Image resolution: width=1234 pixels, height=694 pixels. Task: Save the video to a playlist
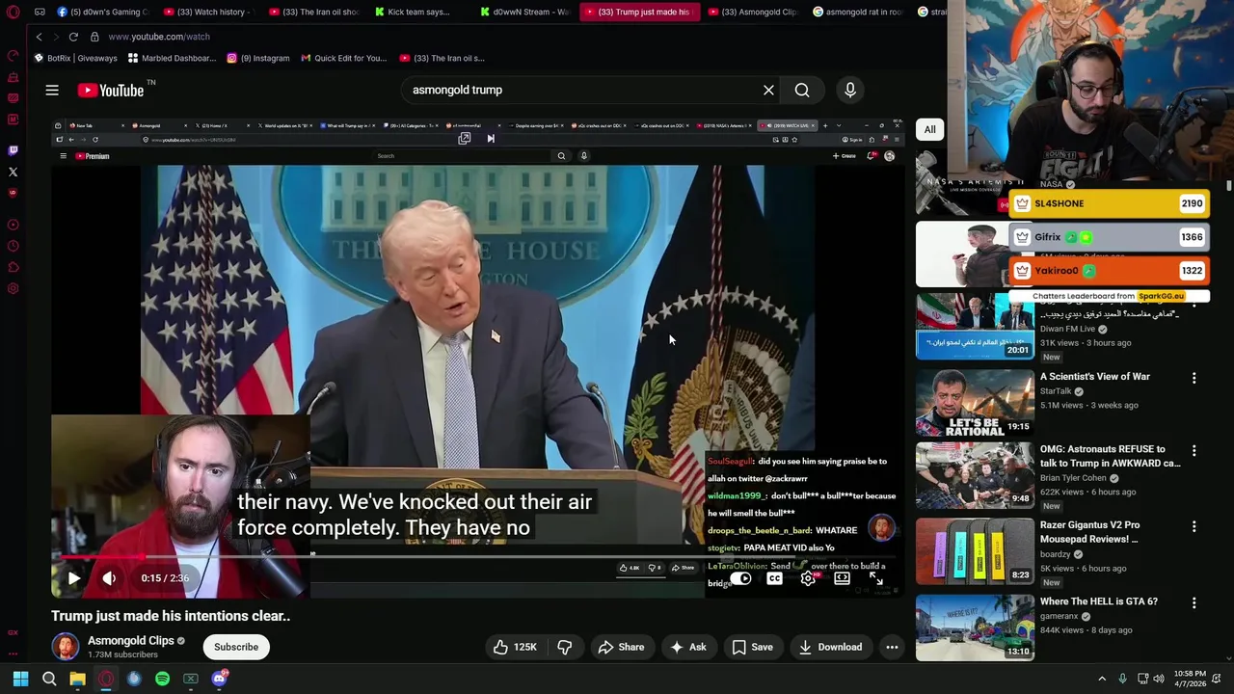[x=752, y=647]
